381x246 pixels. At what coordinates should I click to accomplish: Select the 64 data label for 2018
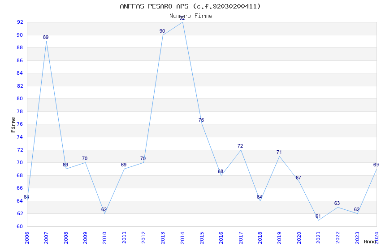(260, 197)
